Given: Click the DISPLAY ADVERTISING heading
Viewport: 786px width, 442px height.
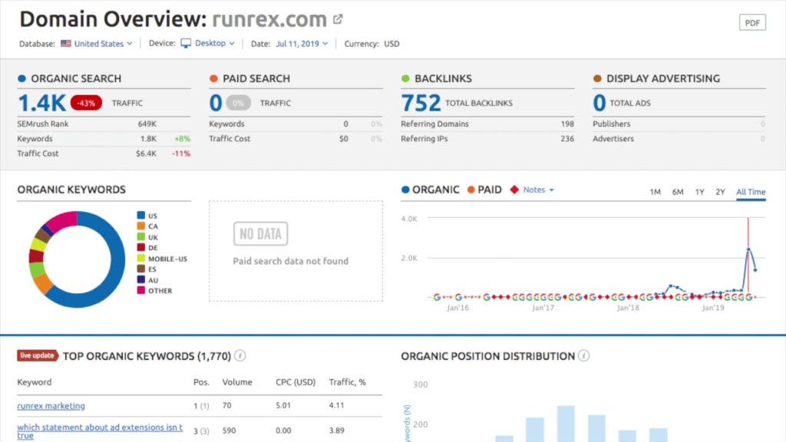Looking at the screenshot, I should (x=663, y=79).
